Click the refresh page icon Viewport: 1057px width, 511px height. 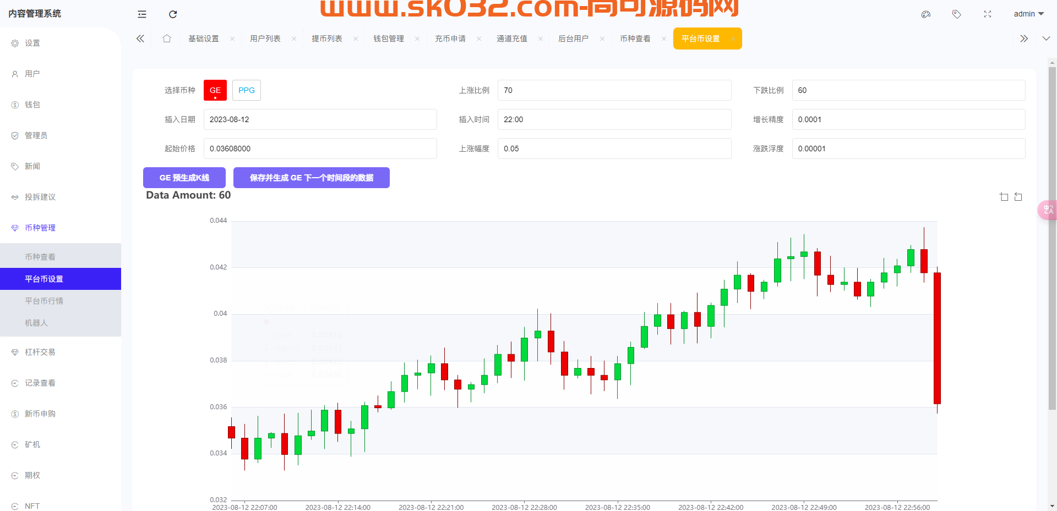coord(173,14)
